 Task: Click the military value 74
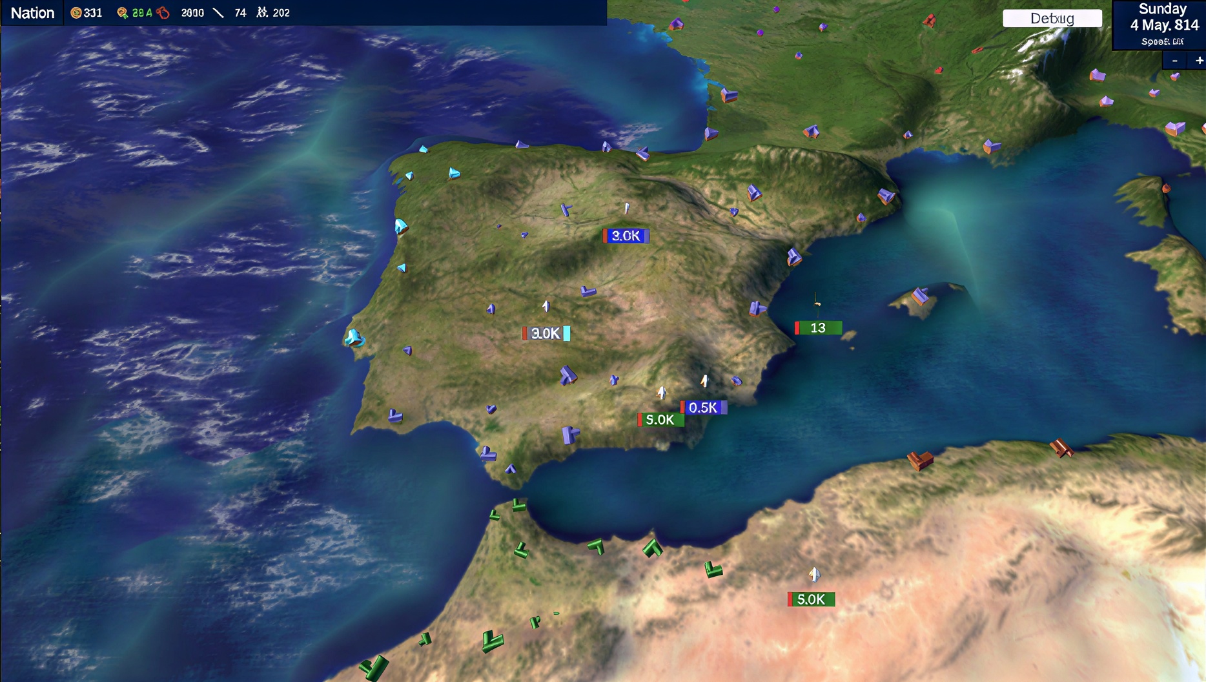point(240,13)
